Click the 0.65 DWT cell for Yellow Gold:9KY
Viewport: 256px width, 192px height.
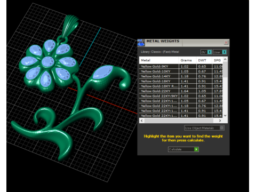(204, 66)
